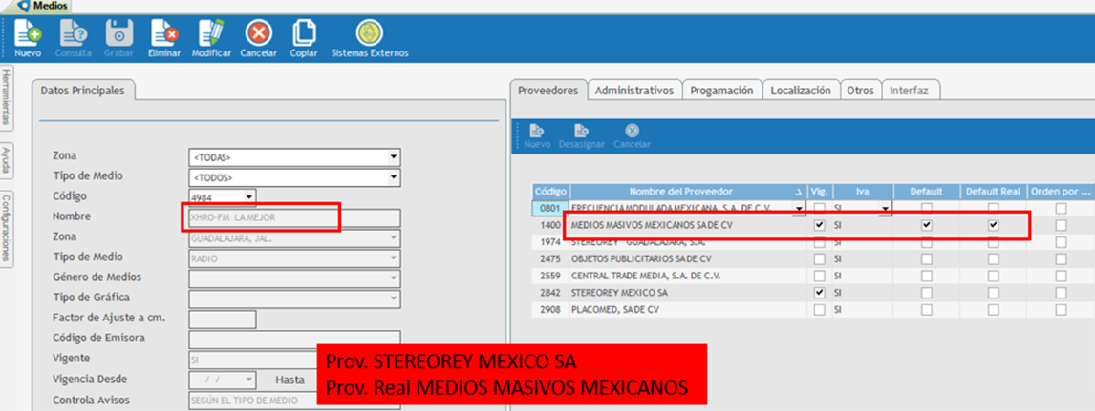Expand the first Zona dropdown showing TODAS

tap(394, 156)
